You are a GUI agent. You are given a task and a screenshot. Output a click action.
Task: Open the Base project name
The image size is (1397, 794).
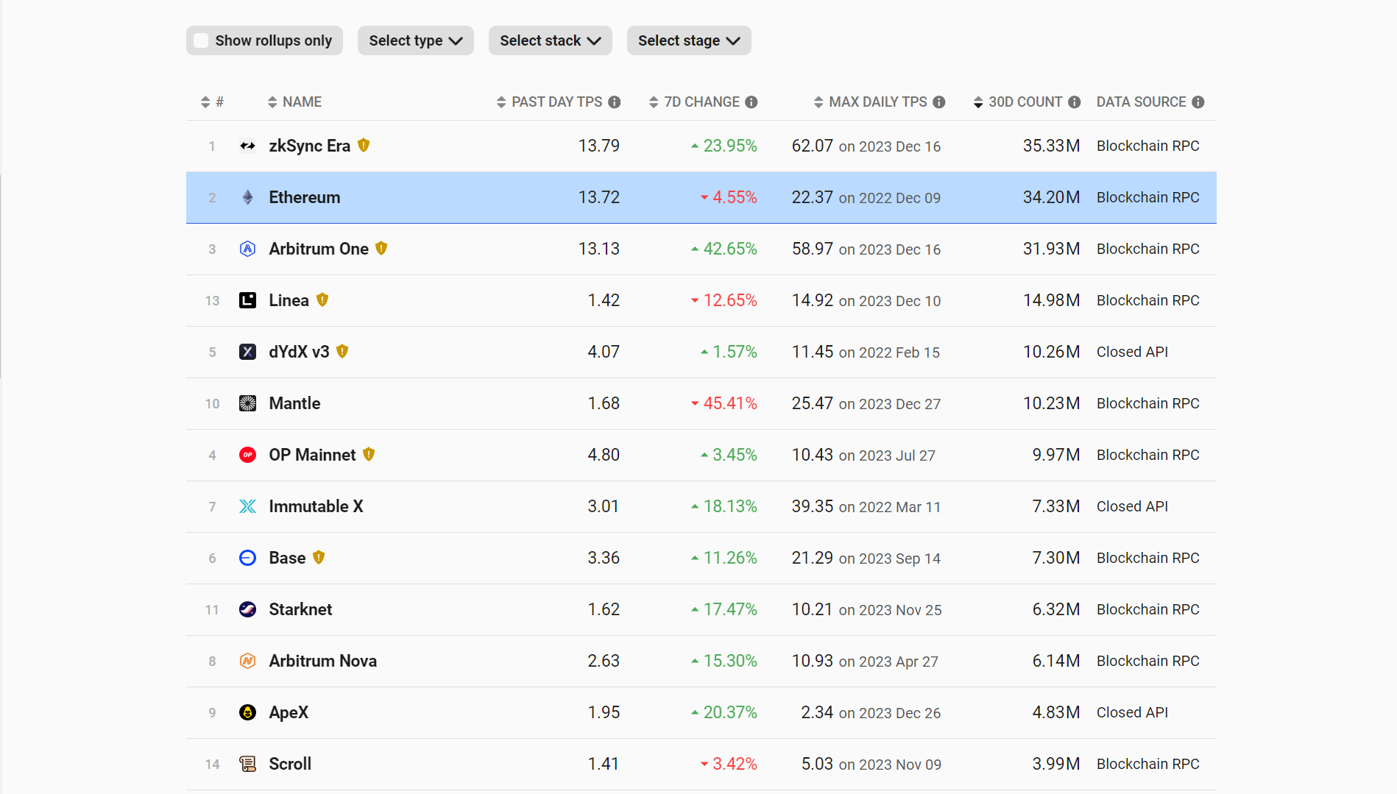coord(288,558)
